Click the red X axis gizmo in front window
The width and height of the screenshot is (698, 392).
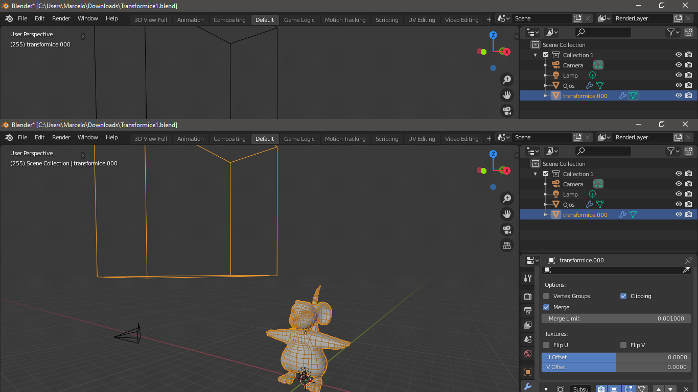pos(506,170)
